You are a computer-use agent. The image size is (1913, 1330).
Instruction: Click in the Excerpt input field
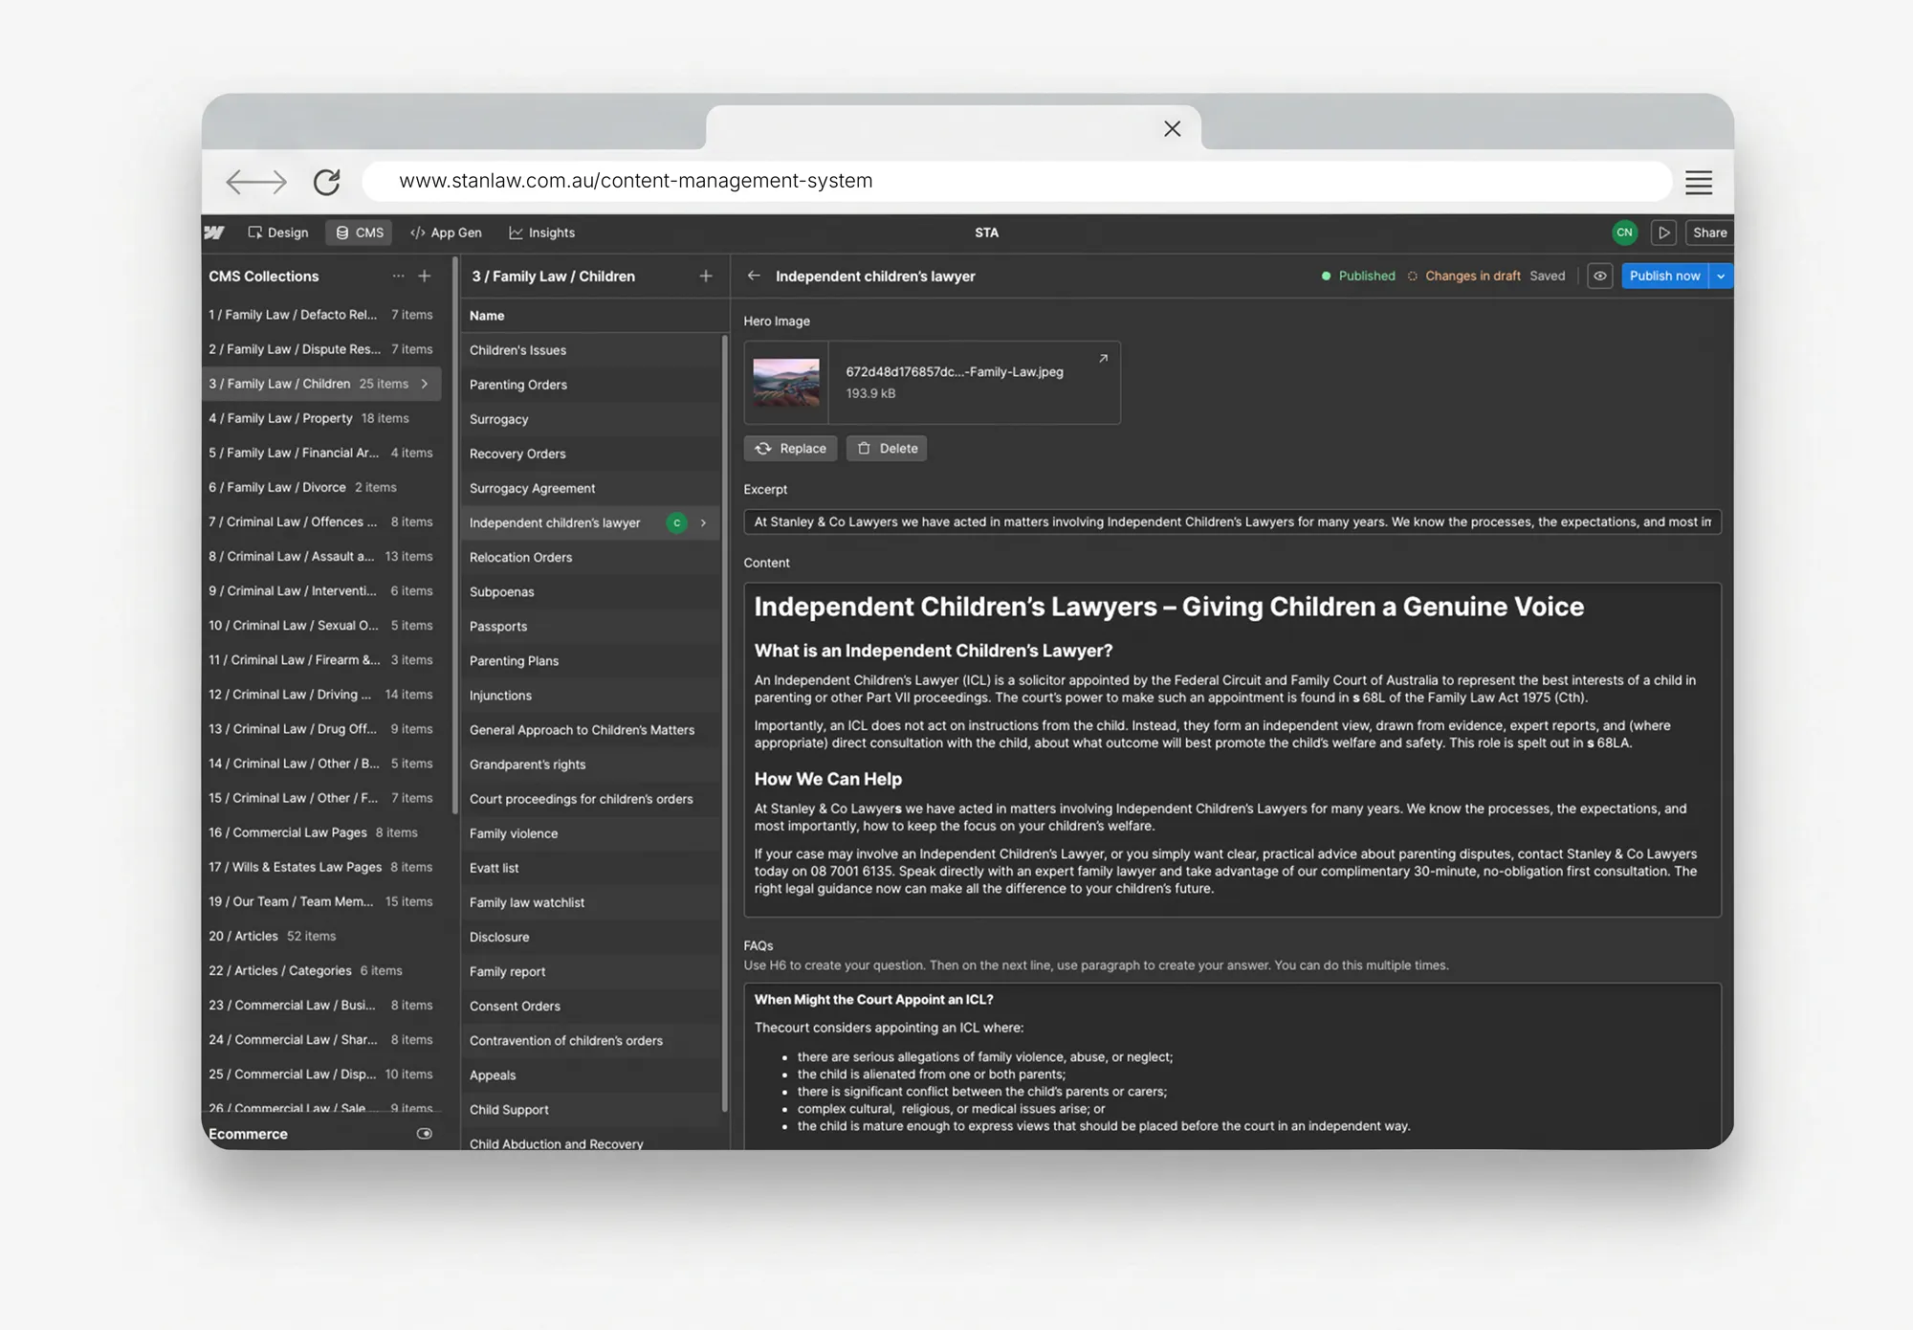(x=1233, y=522)
